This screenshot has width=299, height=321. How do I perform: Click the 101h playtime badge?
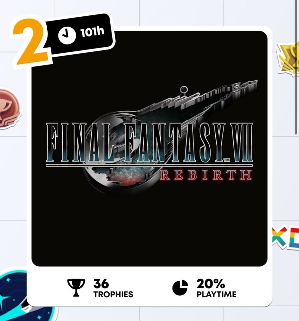[x=80, y=34]
